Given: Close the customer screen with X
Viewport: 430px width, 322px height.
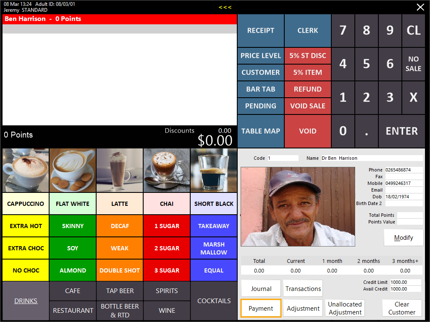Looking at the screenshot, I should [x=420, y=7].
